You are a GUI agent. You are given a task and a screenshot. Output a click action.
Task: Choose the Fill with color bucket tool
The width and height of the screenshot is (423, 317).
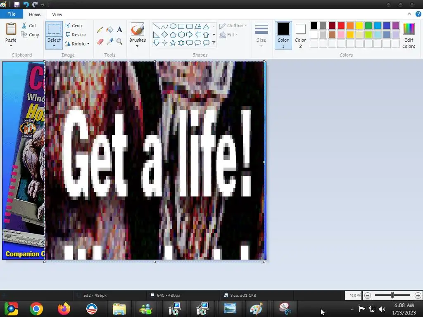(110, 29)
